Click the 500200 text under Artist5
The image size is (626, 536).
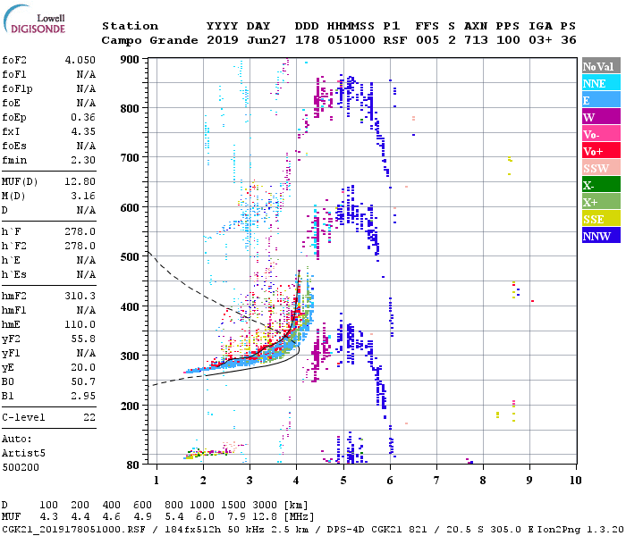(21, 467)
